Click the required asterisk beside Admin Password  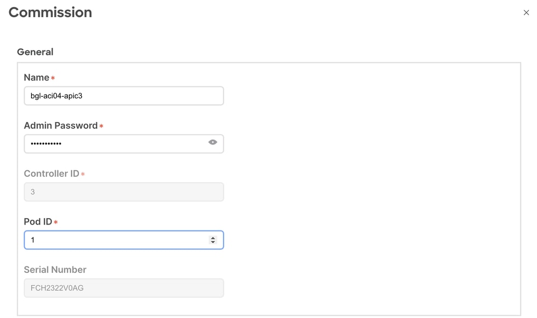click(101, 126)
